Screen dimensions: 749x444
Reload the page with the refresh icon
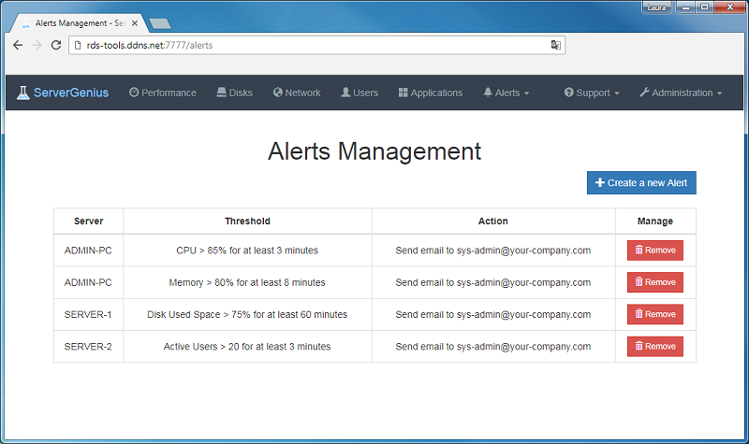click(x=56, y=45)
